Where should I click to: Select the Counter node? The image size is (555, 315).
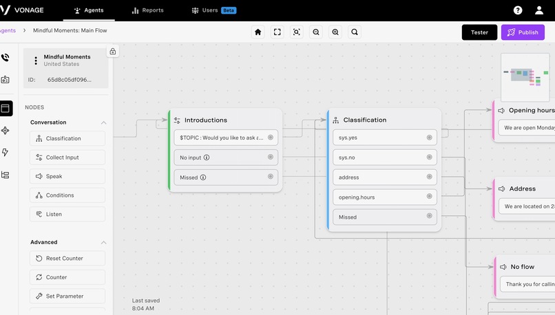[67, 277]
